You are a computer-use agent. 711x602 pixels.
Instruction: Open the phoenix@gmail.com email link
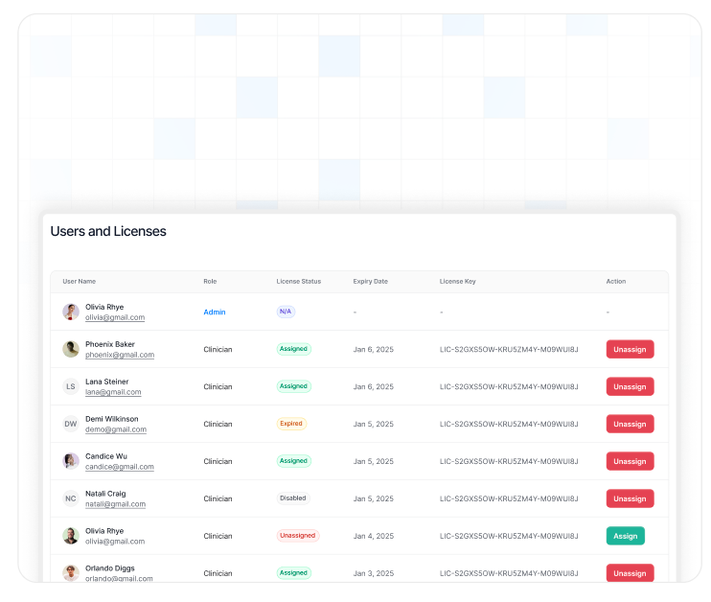click(x=120, y=355)
